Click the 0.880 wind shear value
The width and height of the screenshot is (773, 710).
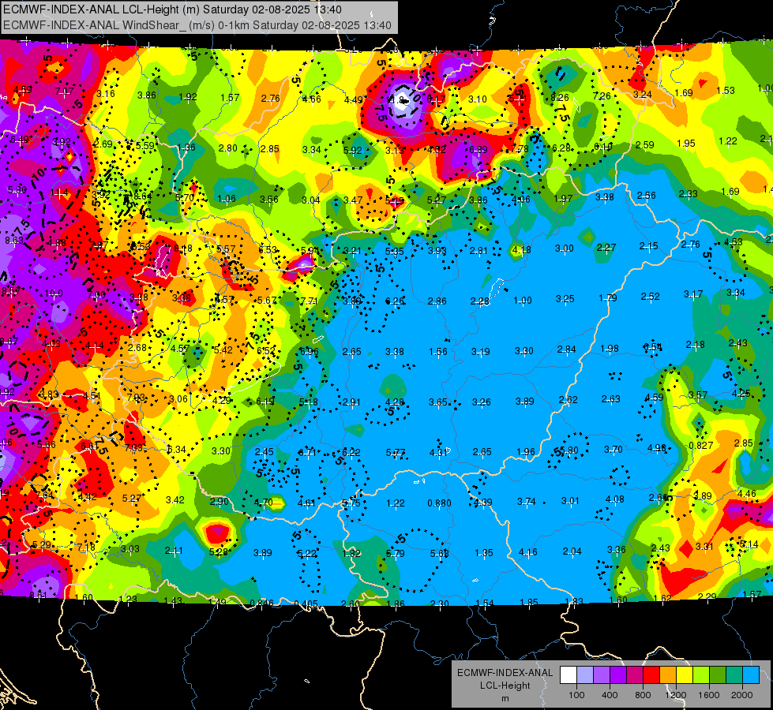(x=439, y=503)
